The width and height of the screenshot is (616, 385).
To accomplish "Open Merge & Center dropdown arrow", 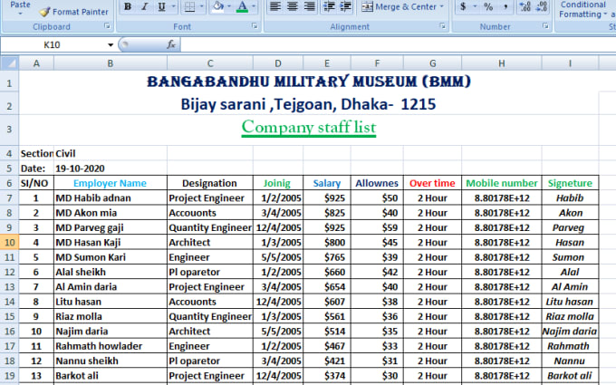I will pyautogui.click(x=442, y=6).
